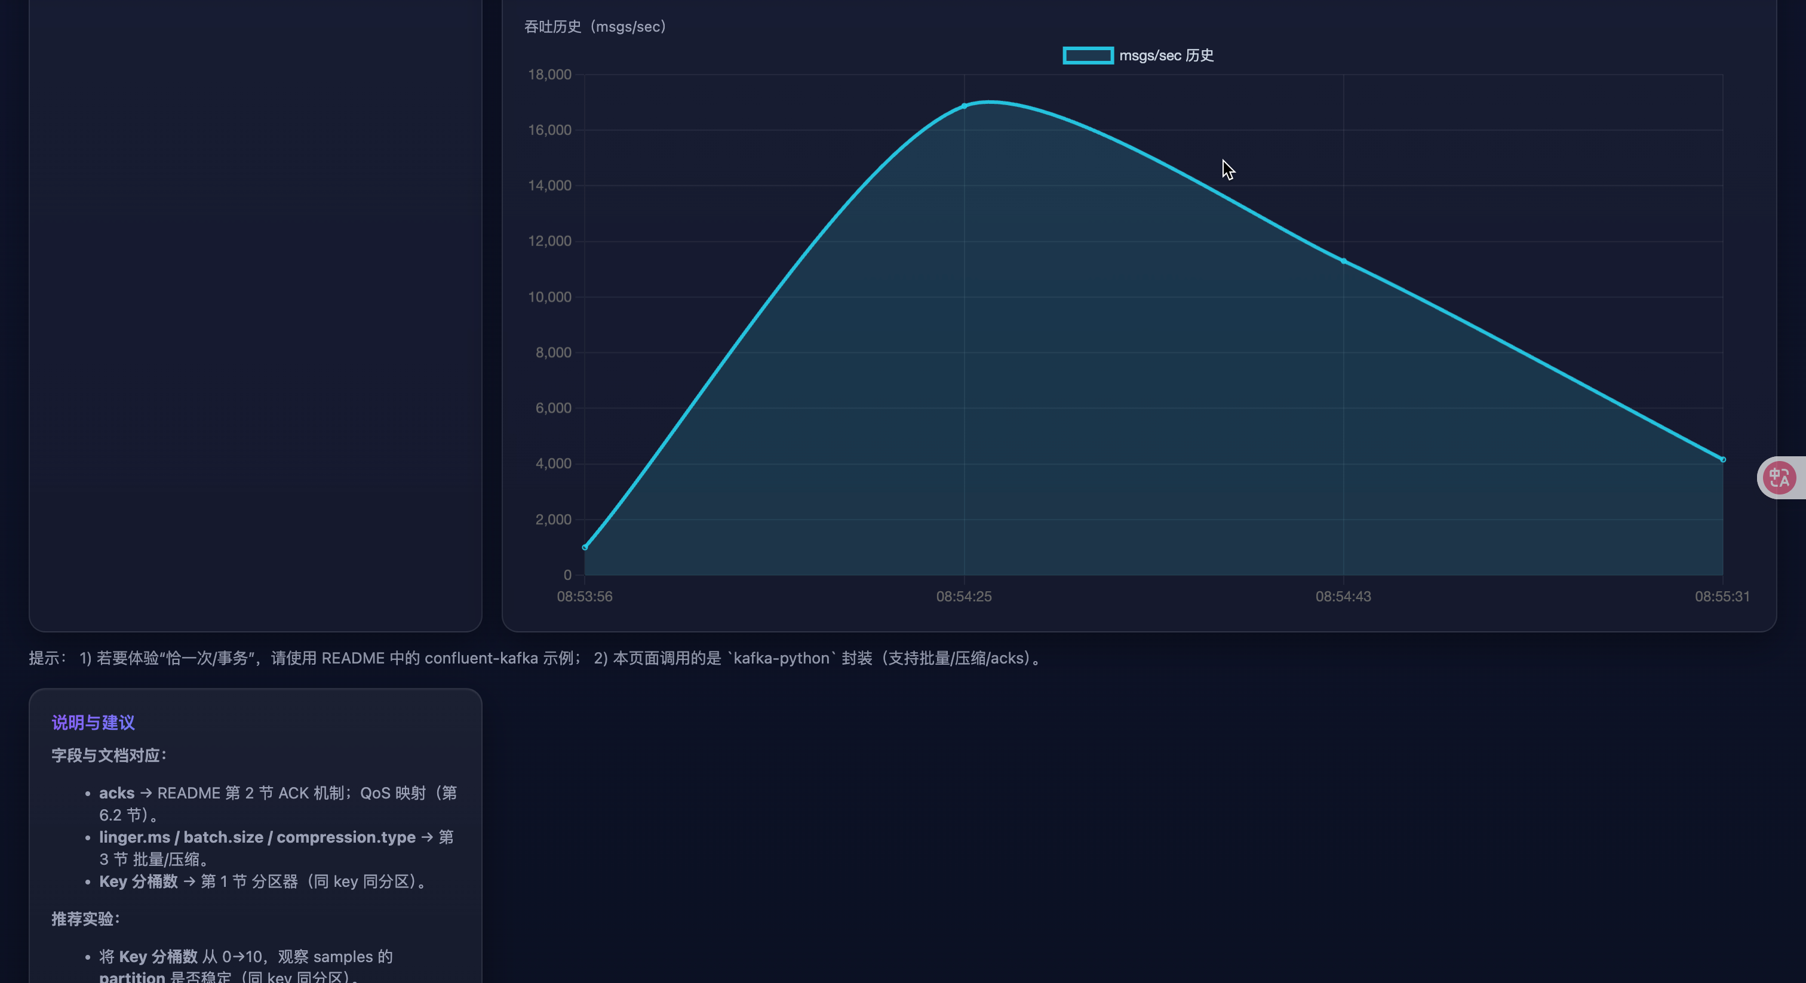Click the 08:53:56 x-axis time label
The height and width of the screenshot is (983, 1806).
coord(585,597)
